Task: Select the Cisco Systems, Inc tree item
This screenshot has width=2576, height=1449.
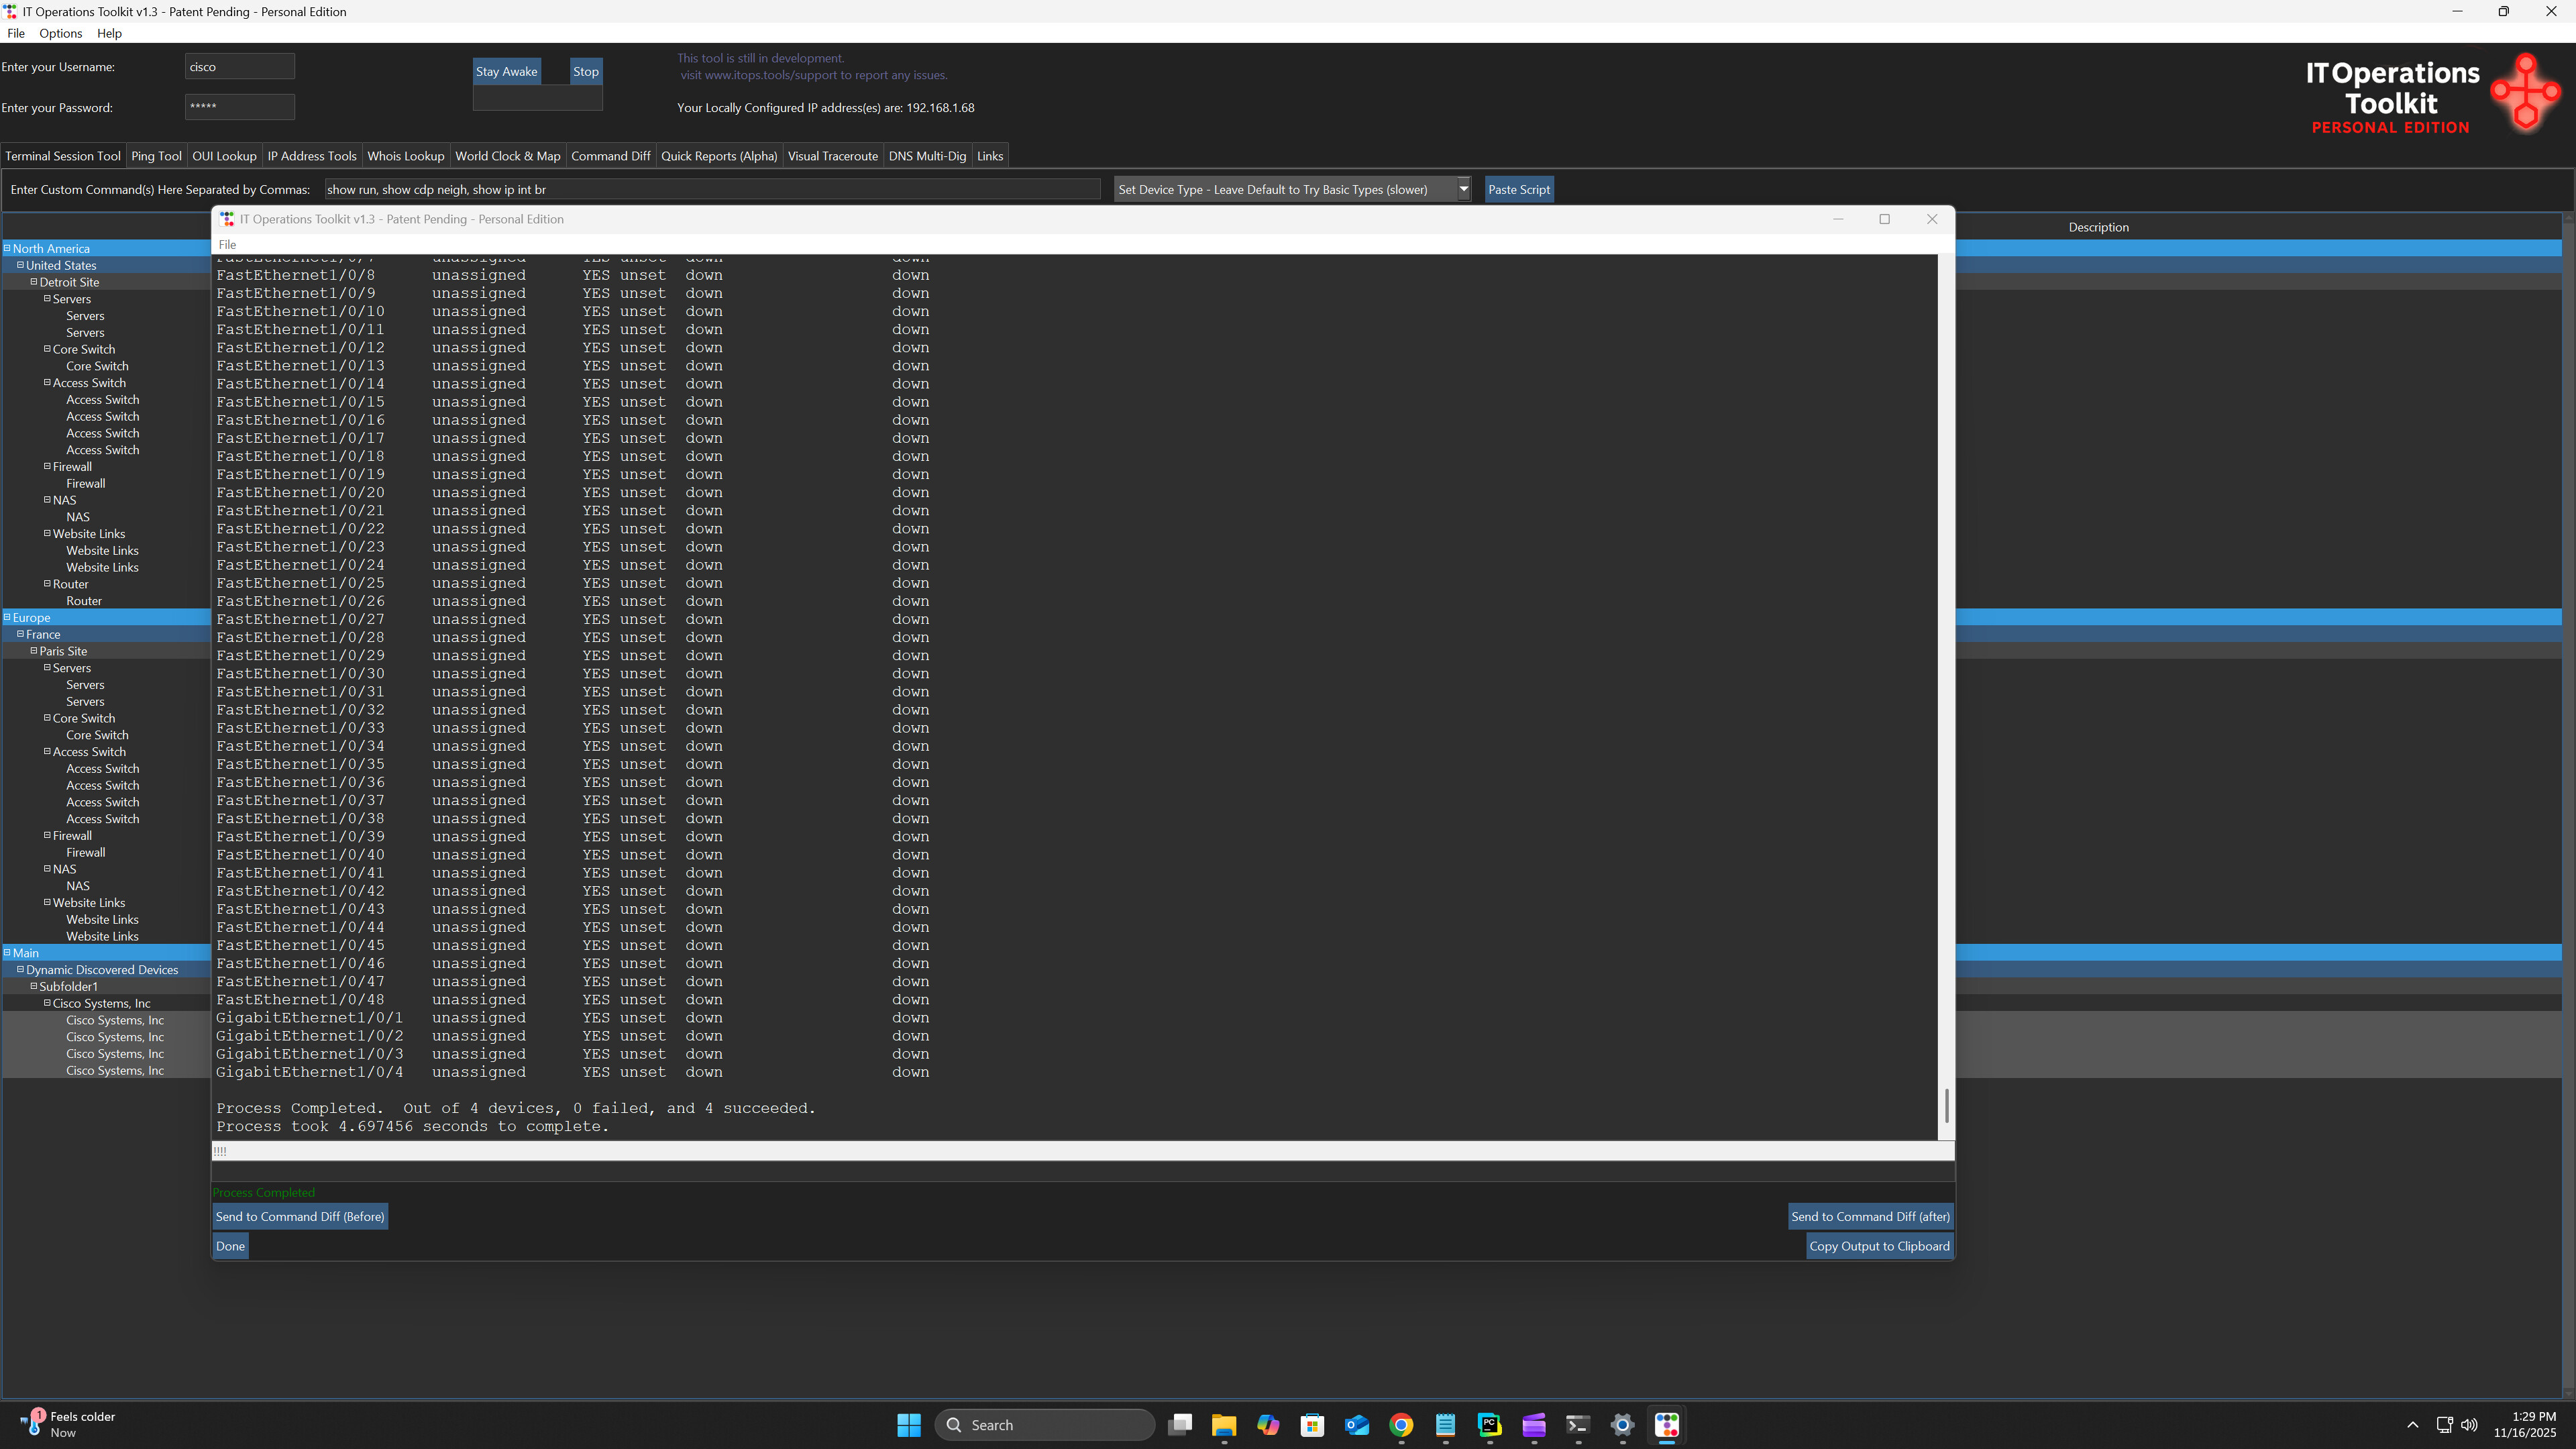Action: (114, 1020)
